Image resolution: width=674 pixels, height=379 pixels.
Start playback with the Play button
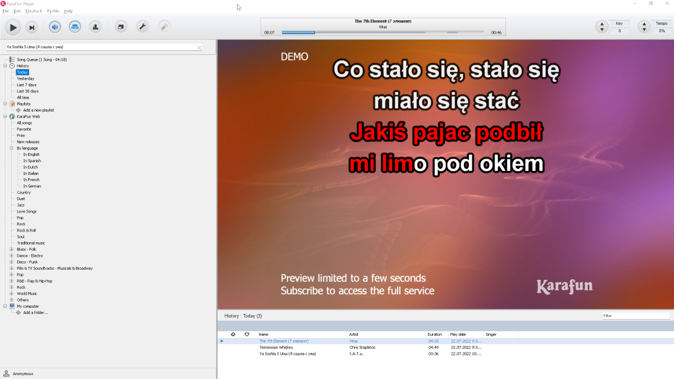click(12, 27)
